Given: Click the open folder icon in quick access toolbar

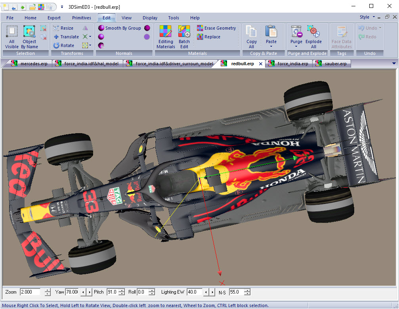Looking at the screenshot, I should (32, 7).
